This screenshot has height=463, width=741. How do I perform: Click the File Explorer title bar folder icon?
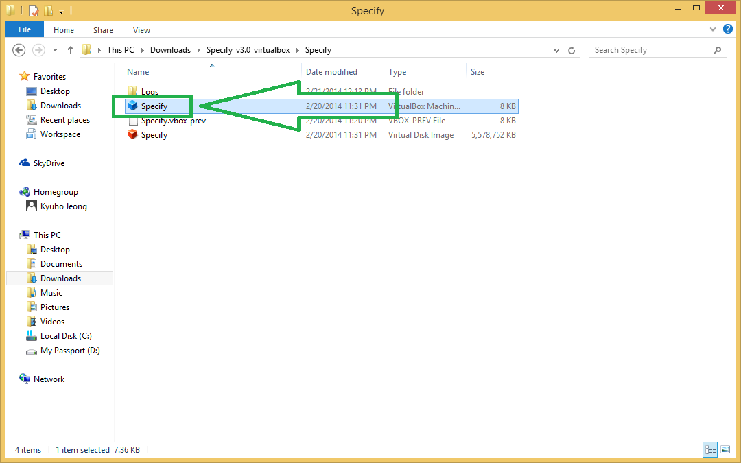tap(12, 10)
